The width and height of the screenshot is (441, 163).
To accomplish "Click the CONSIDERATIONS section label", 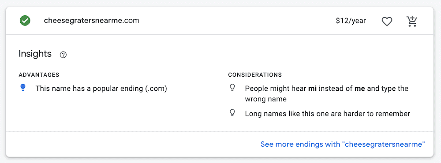I will click(255, 75).
